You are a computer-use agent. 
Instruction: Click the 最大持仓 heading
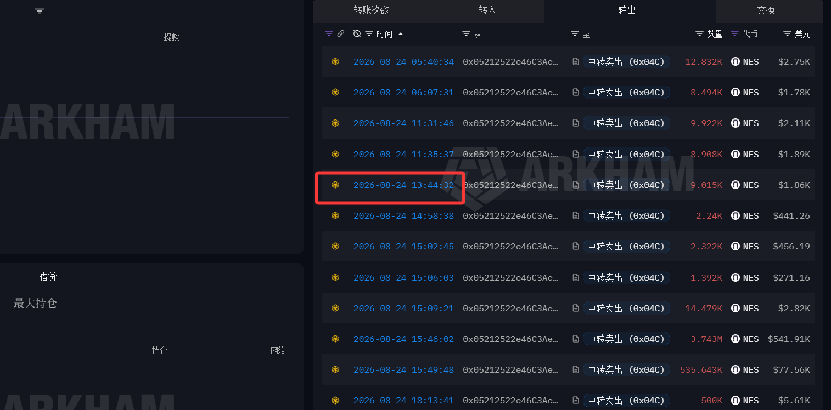coord(35,303)
